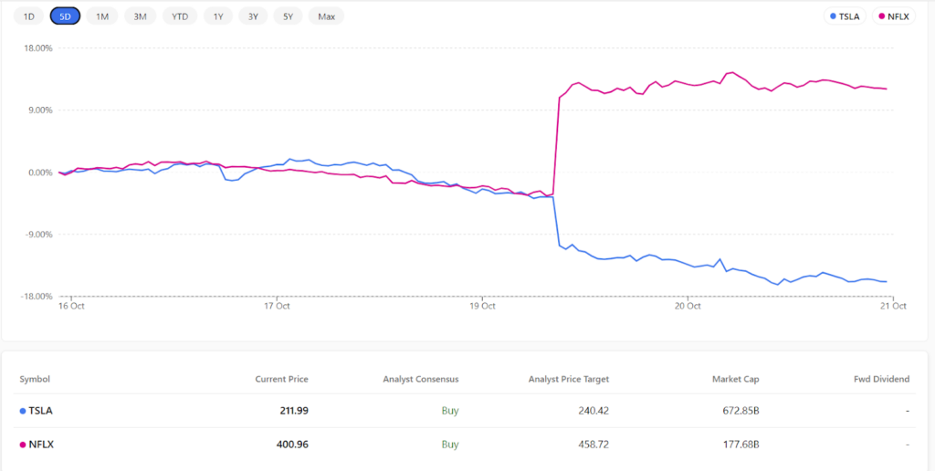Show Max time range
Viewport: 935px width, 471px height.
(x=326, y=16)
